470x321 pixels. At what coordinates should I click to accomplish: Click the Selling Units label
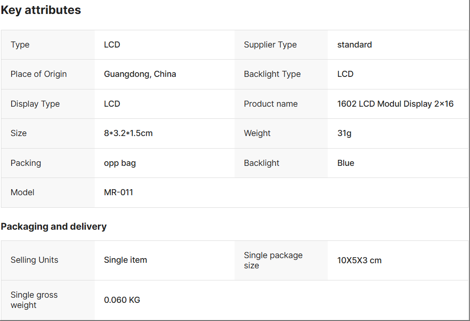[x=35, y=260]
